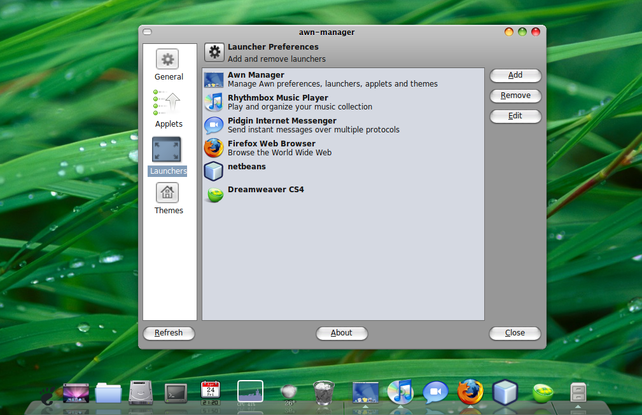Click the Add button

(515, 75)
